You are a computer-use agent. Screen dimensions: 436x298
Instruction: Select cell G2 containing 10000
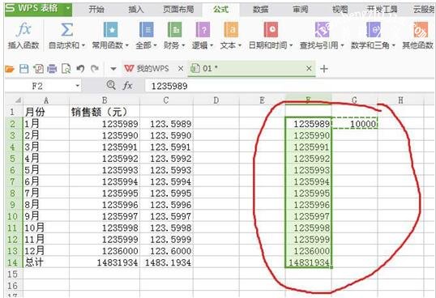[x=354, y=124]
